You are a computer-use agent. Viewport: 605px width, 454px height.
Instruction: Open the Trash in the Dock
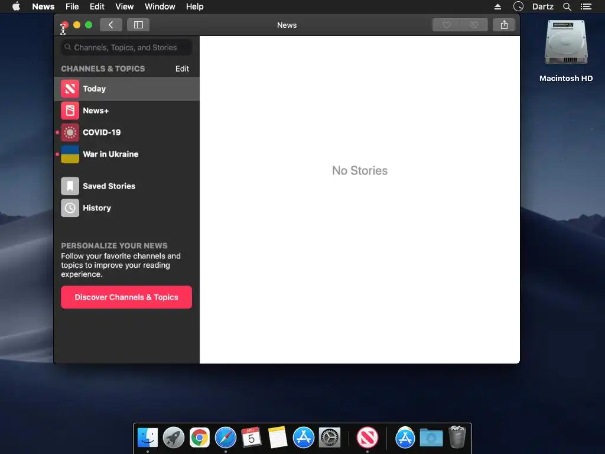click(x=457, y=437)
